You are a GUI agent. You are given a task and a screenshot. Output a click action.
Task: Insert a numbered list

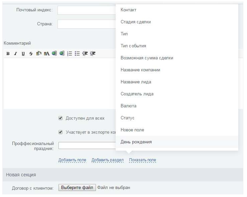[x=70, y=53]
